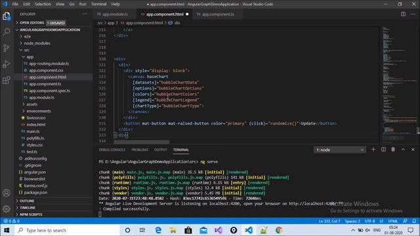Open the Selection menu
This screenshot has width=420, height=236.
(x=43, y=4)
